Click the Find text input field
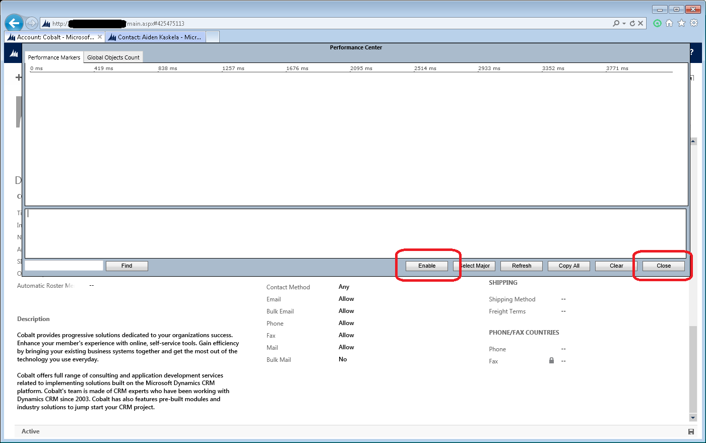The height and width of the screenshot is (443, 706). tap(64, 266)
